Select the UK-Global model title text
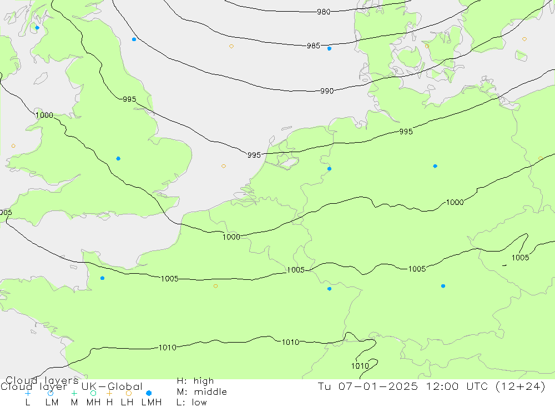The image size is (555, 407). pyautogui.click(x=112, y=386)
